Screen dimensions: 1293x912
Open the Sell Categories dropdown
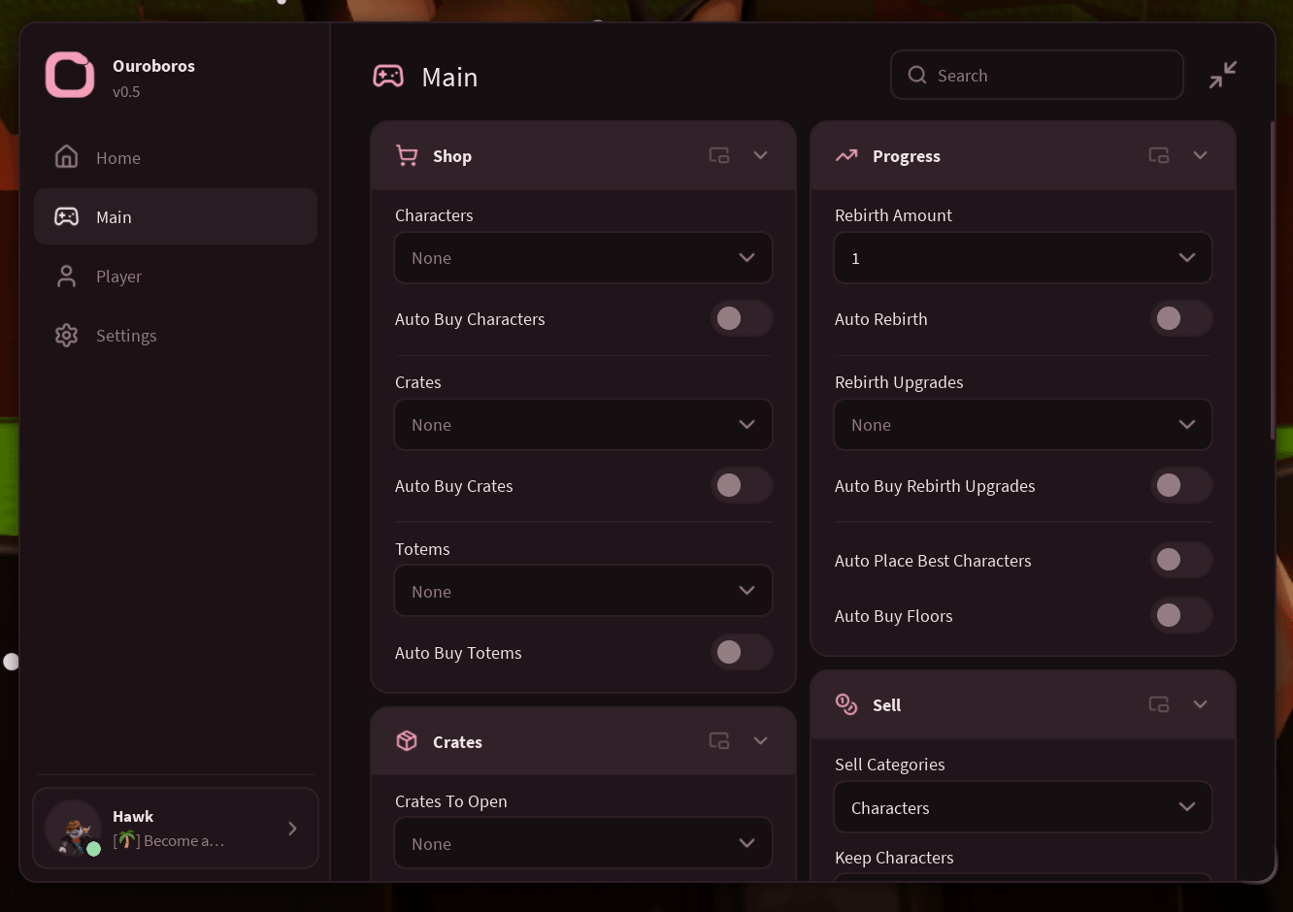click(x=1023, y=807)
